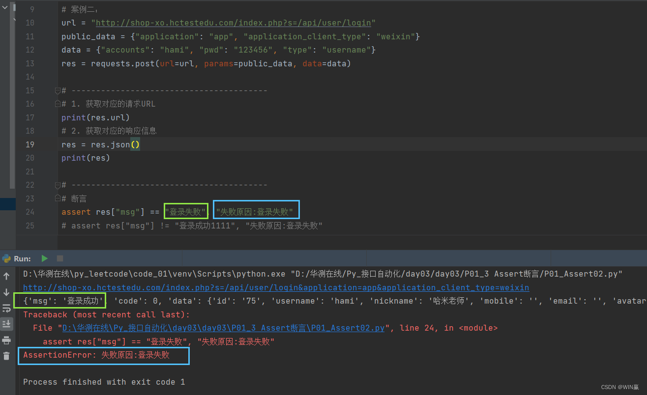The height and width of the screenshot is (395, 647).
Task: Collapse fold marker at line 15
Action: pos(58,90)
